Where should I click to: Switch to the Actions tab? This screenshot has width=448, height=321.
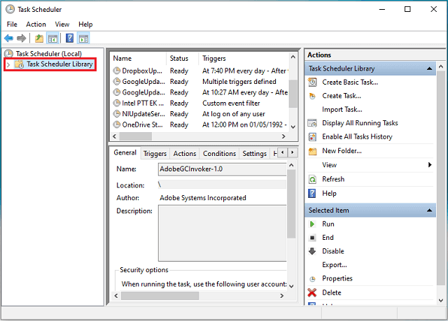pyautogui.click(x=185, y=154)
